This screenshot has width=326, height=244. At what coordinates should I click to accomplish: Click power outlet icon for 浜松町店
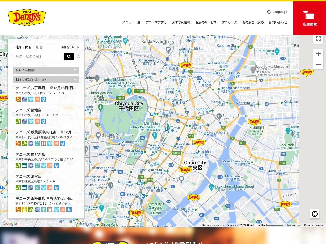(69, 210)
